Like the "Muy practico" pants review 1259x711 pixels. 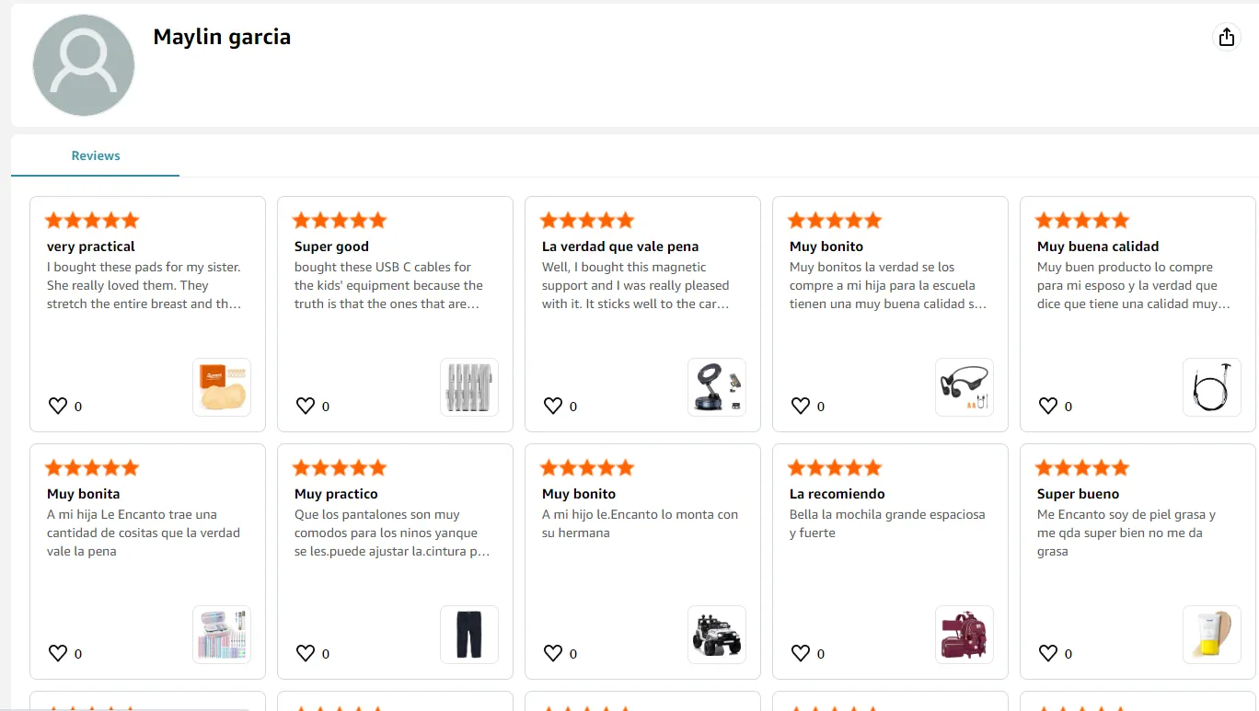(x=306, y=653)
